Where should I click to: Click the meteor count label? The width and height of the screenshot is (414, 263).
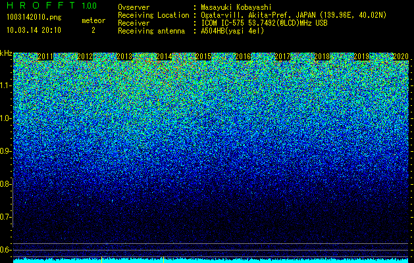tap(93, 20)
